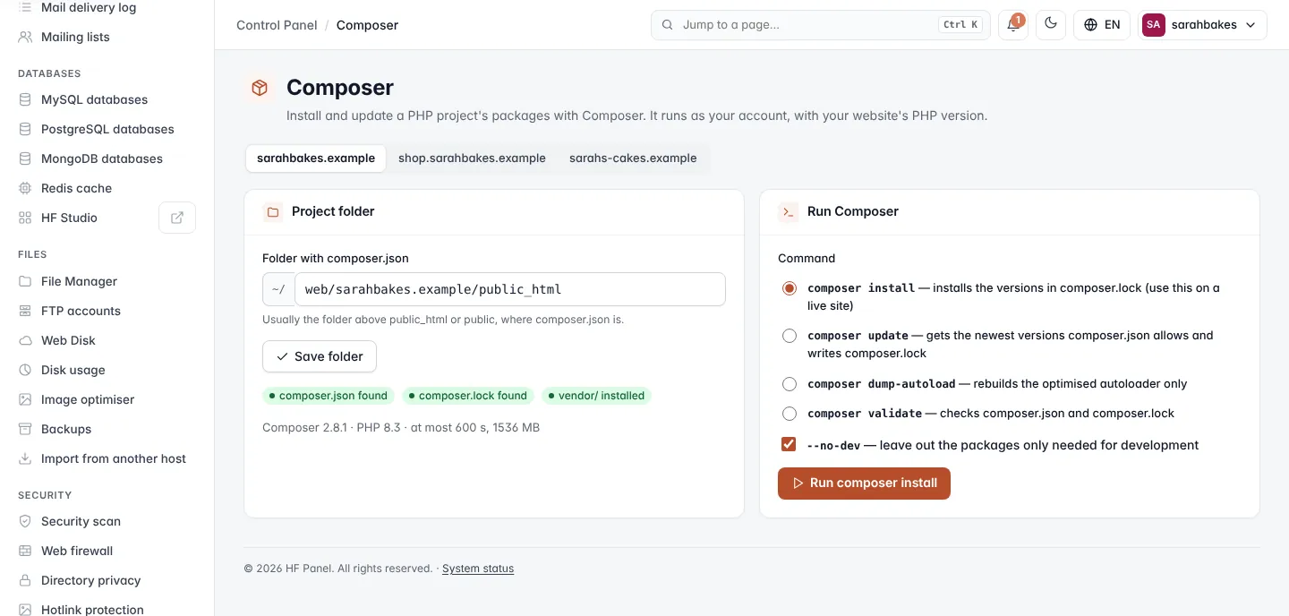Click the MongoDB databases icon
This screenshot has height=616, width=1289.
pos(25,158)
